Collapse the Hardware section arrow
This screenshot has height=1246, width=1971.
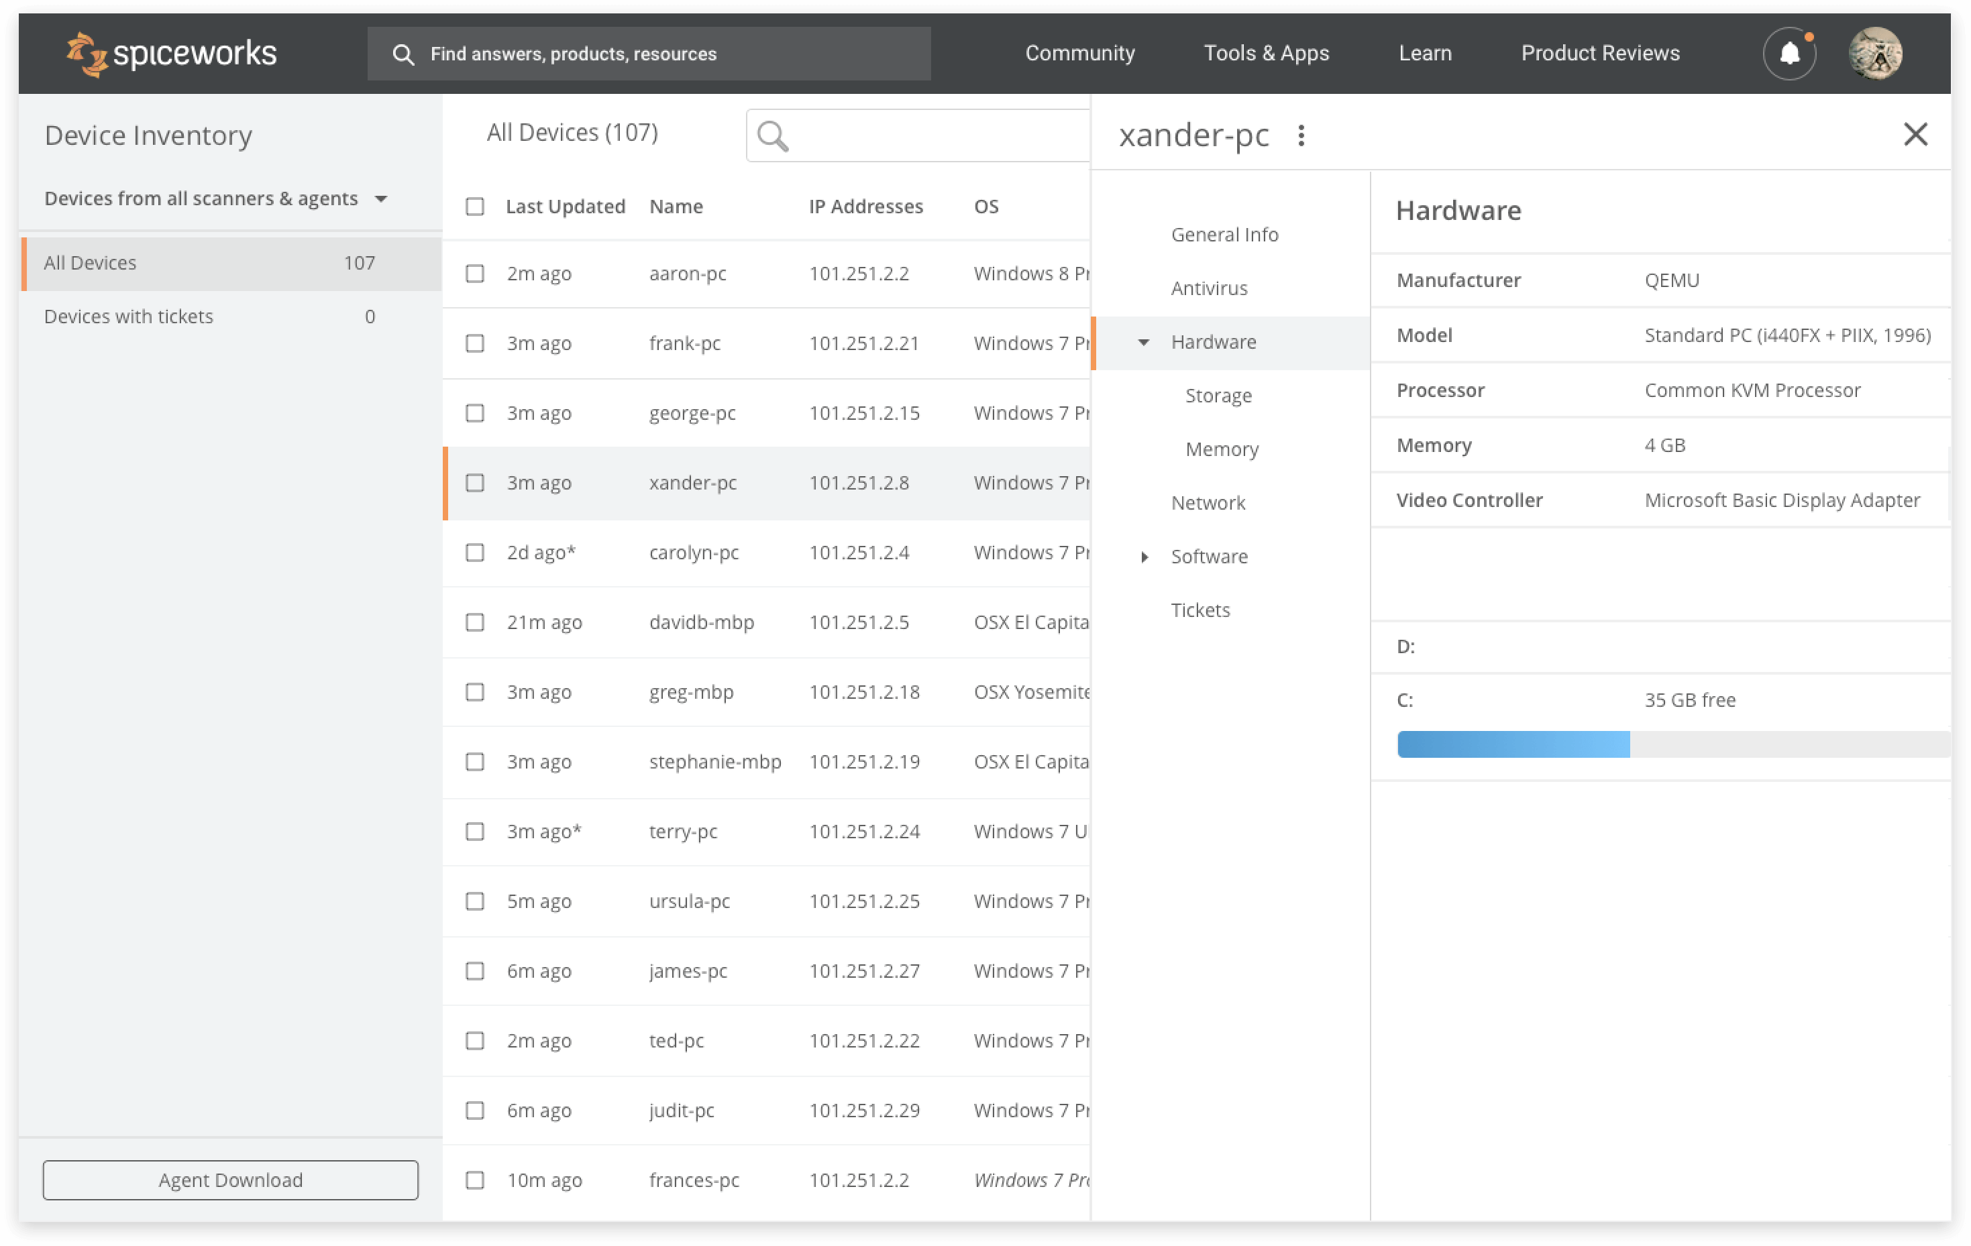tap(1143, 342)
